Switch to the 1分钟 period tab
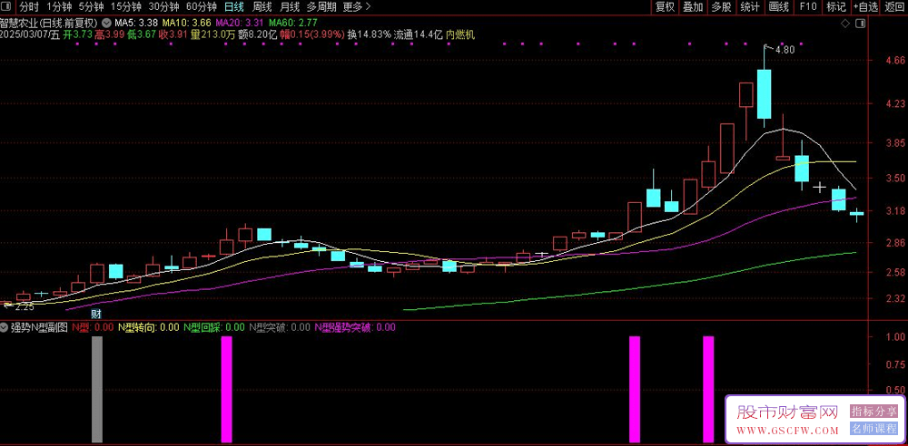The height and width of the screenshot is (446, 908). tap(59, 7)
